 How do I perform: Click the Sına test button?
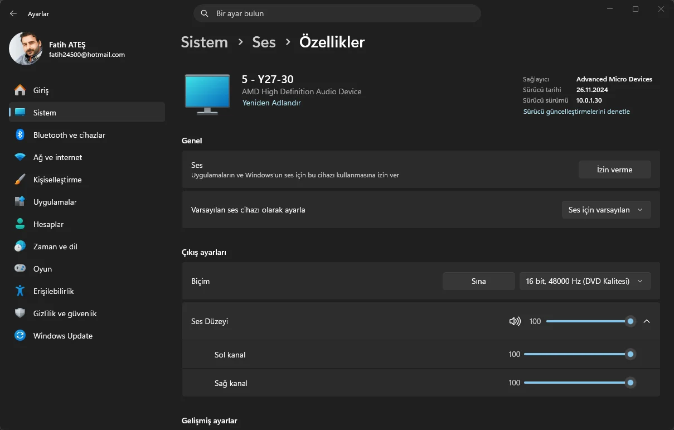tap(478, 281)
